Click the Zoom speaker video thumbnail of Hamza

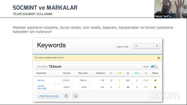(x=171, y=9)
